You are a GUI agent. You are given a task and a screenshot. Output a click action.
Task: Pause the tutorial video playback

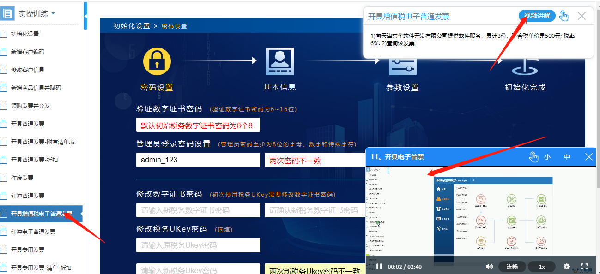tap(379, 267)
